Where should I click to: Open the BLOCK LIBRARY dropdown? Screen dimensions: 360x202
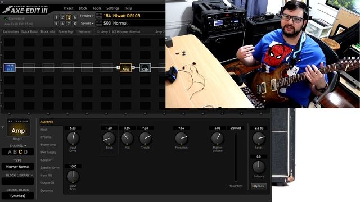19,175
